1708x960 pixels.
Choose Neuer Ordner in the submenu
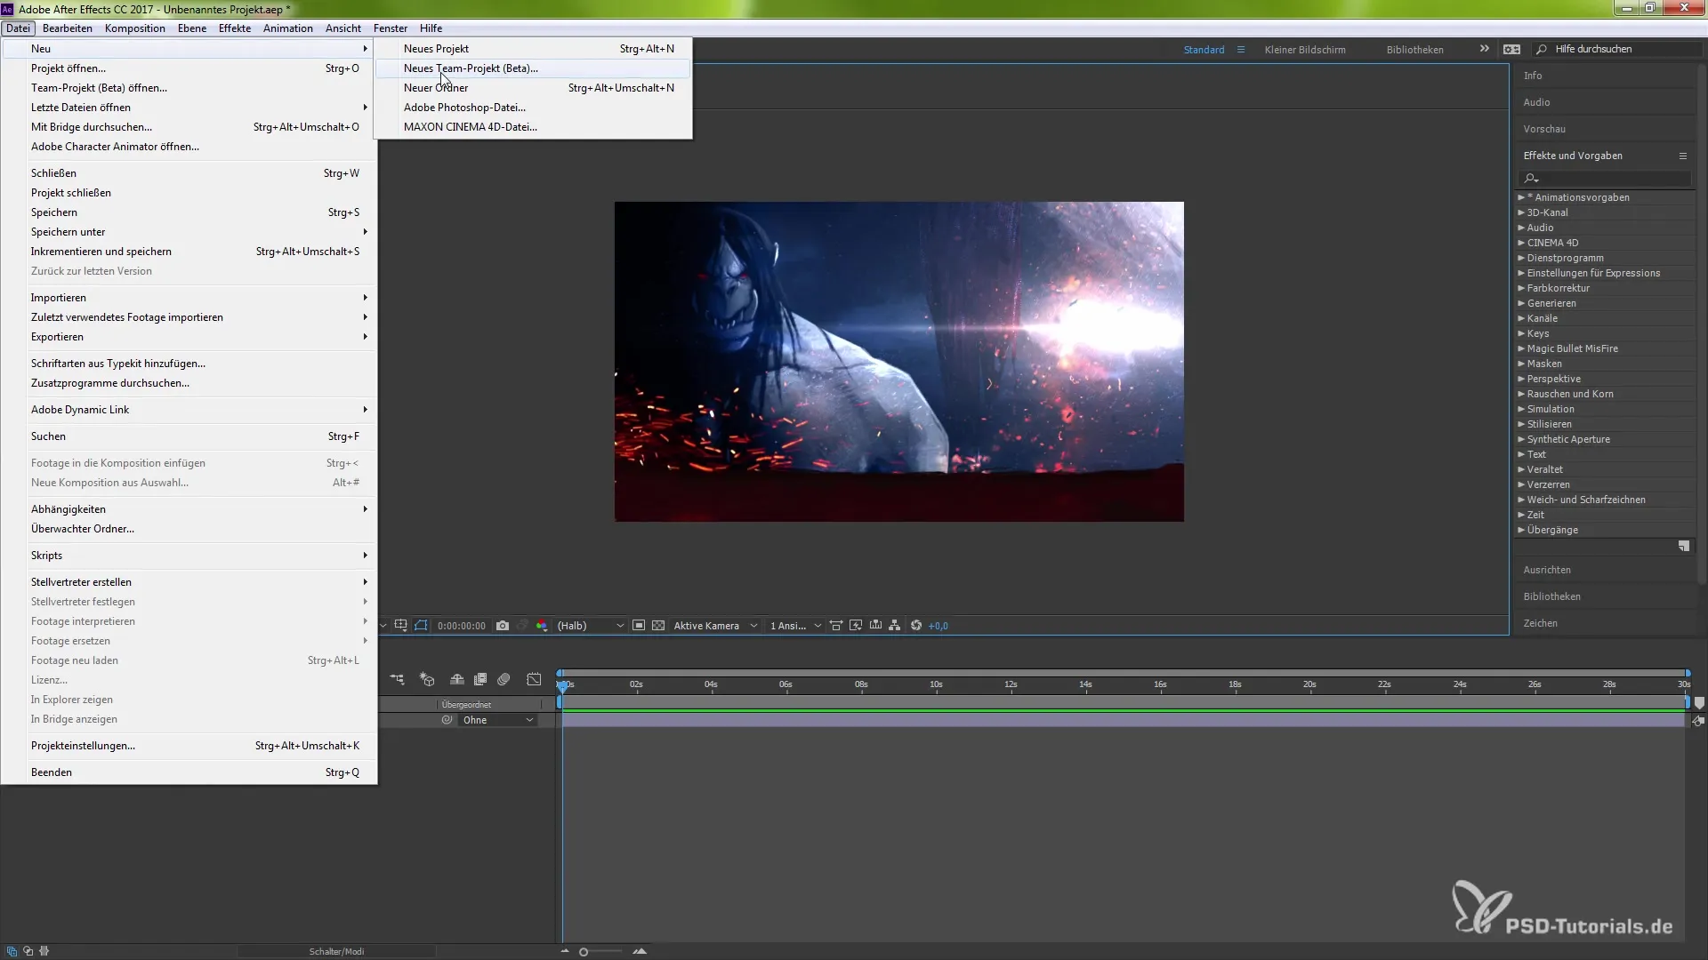(x=532, y=88)
